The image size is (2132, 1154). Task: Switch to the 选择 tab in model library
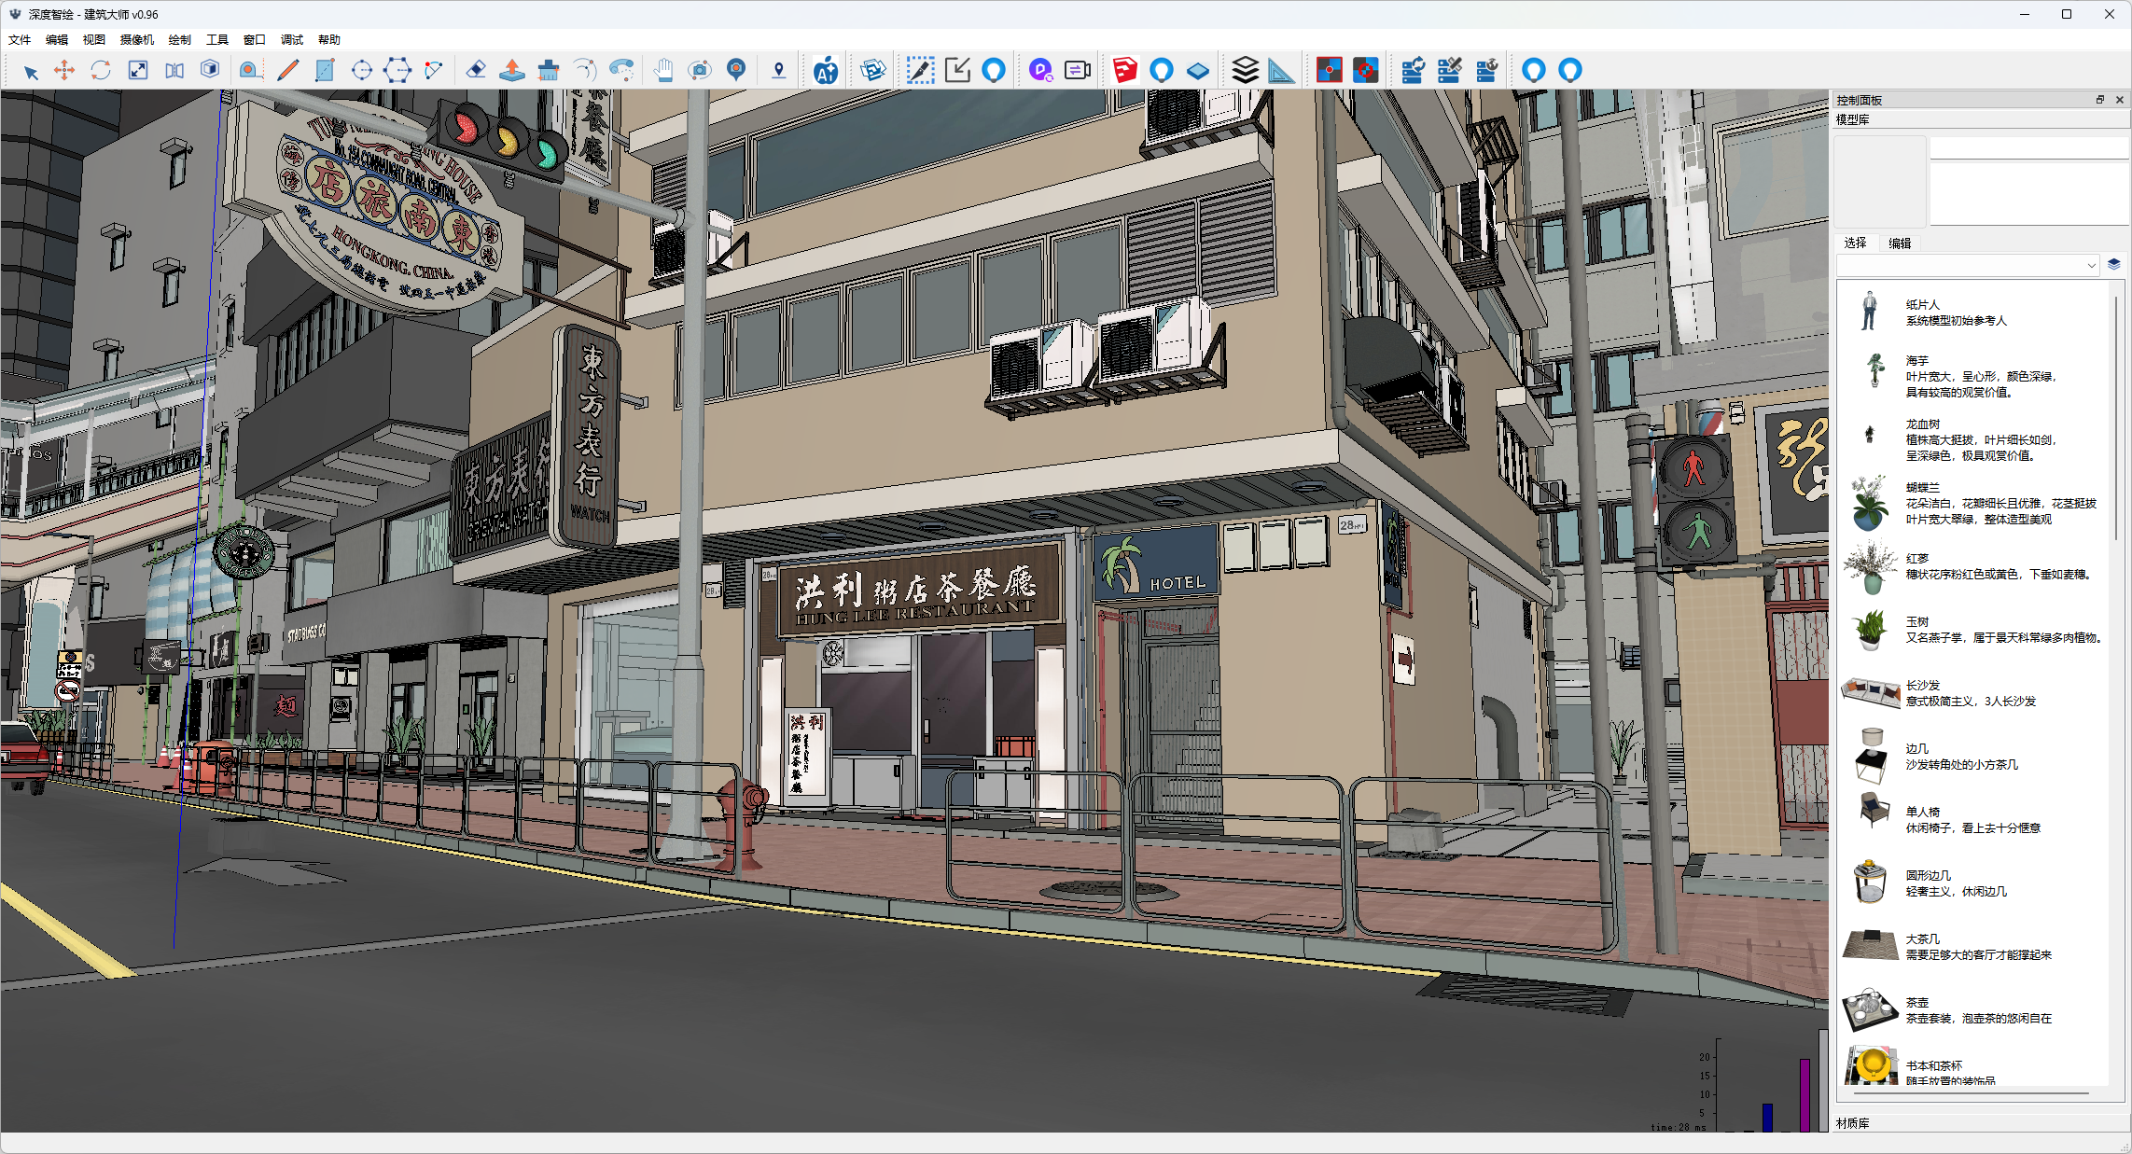(1856, 243)
